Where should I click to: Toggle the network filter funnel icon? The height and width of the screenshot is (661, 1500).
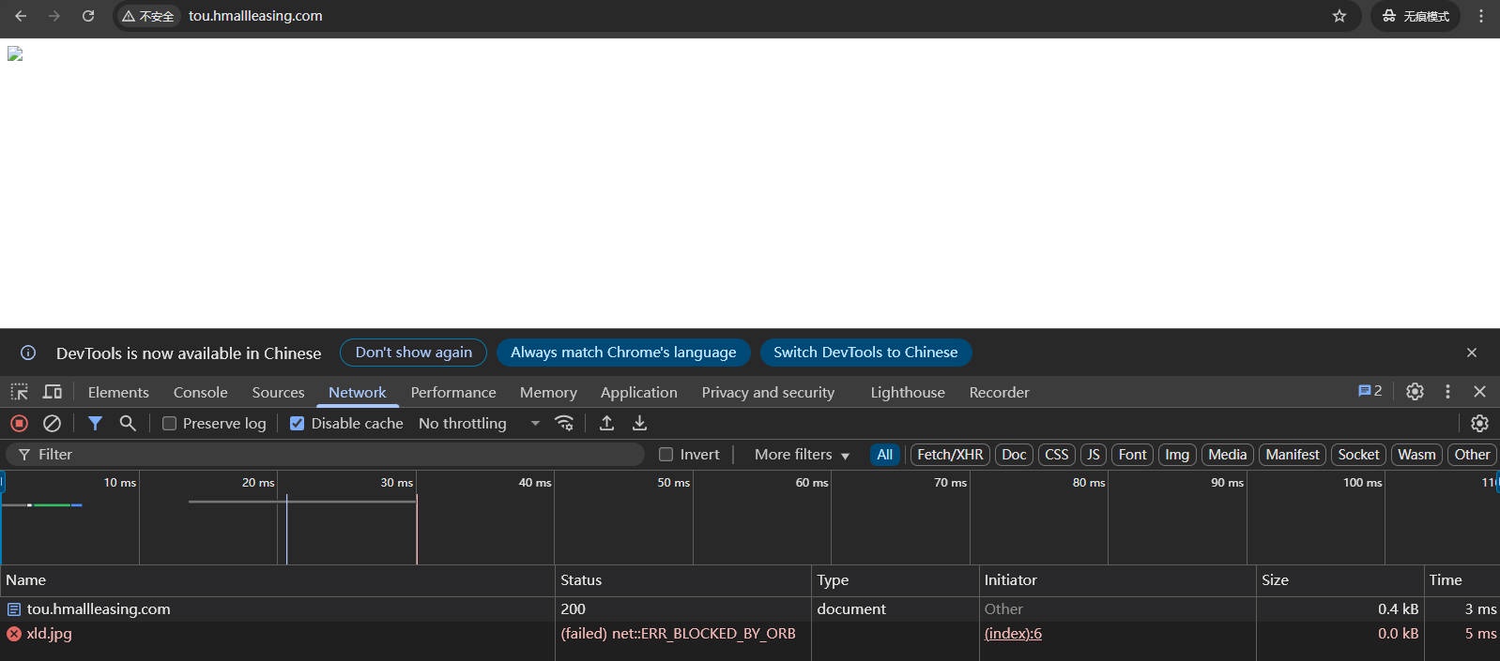tap(95, 424)
